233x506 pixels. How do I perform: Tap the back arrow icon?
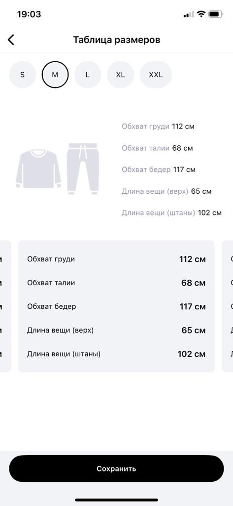(x=11, y=40)
